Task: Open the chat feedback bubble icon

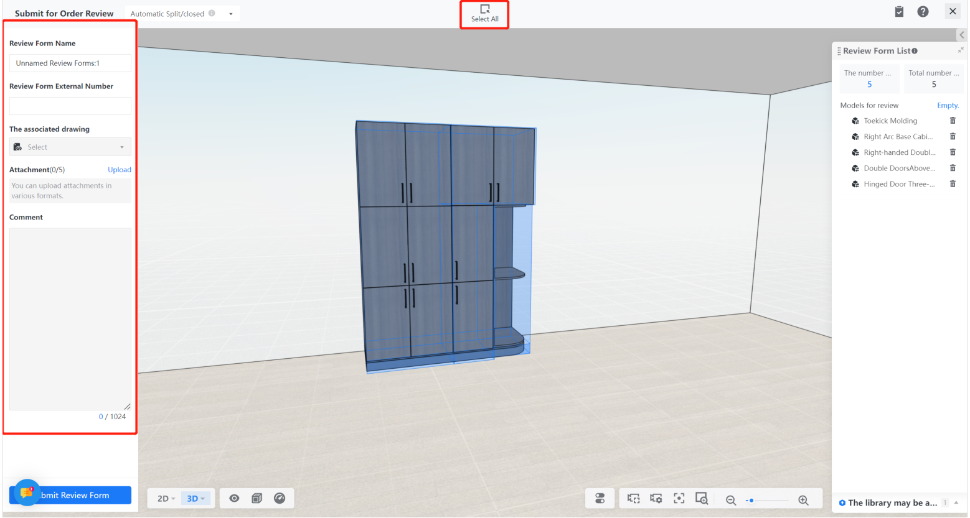Action: [27, 493]
